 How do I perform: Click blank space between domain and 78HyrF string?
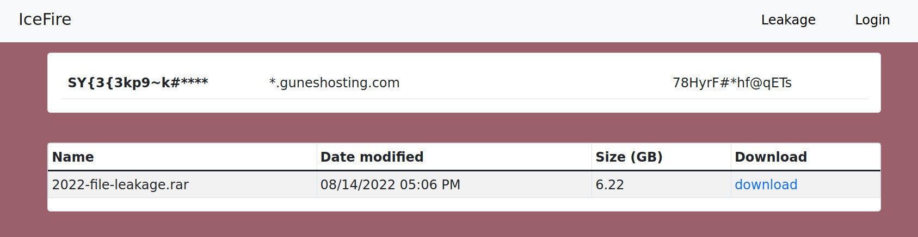coord(536,83)
